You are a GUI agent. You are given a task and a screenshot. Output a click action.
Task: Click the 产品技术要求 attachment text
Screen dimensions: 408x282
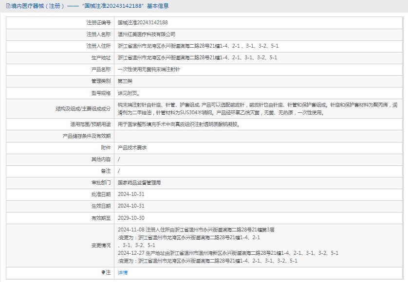click(x=132, y=147)
